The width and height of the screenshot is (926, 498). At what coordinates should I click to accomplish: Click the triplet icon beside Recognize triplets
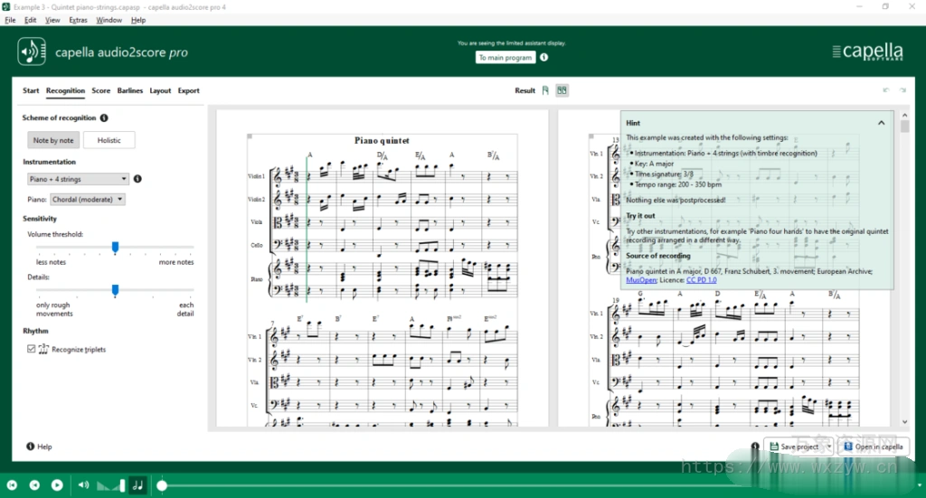[43, 349]
